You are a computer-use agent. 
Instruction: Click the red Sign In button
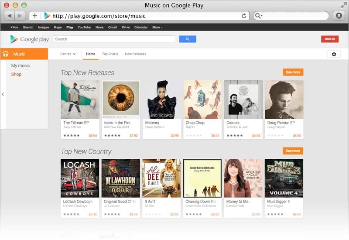(x=330, y=39)
